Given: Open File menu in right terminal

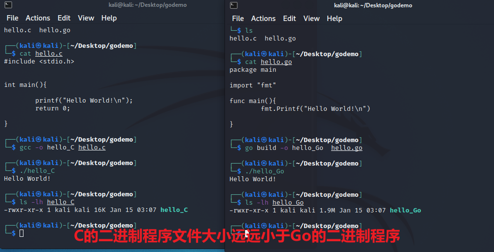Looking at the screenshot, I should point(238,19).
